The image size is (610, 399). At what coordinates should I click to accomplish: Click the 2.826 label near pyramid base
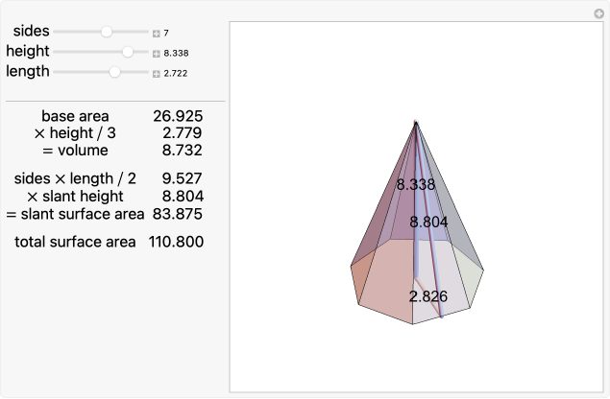(427, 296)
